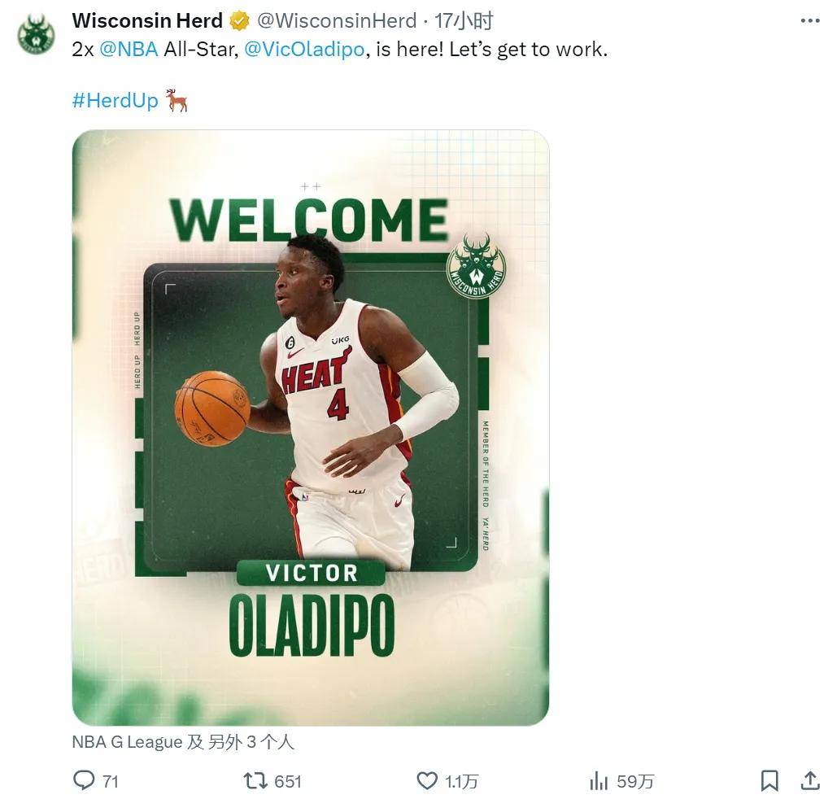Toggle like using the heart icon
The image size is (837, 799).
coord(426,781)
